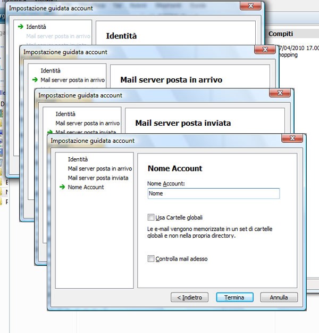
Task: Select Identità step in the frontmost wizard list
Action: 78,159
